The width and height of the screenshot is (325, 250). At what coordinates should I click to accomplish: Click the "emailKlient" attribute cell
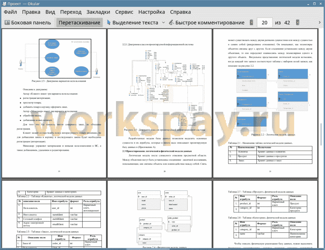click(60, 224)
